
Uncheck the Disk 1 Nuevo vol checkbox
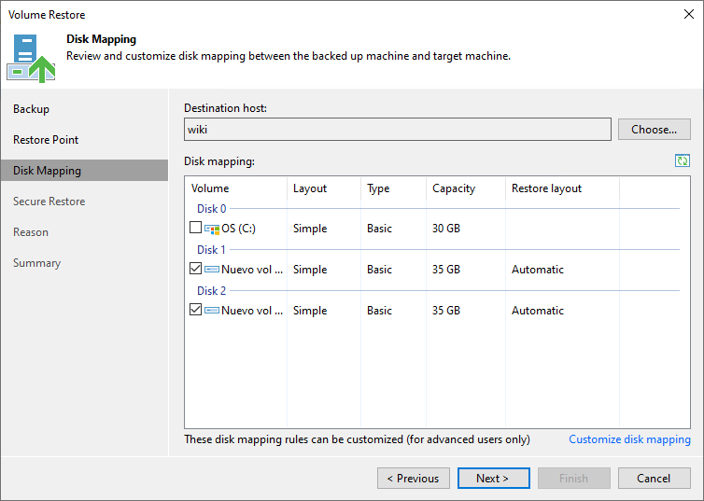click(x=195, y=269)
